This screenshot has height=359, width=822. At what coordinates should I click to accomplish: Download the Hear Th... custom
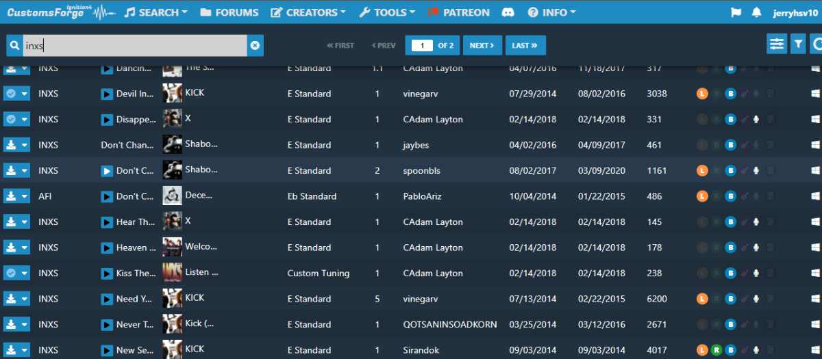pyautogui.click(x=11, y=222)
